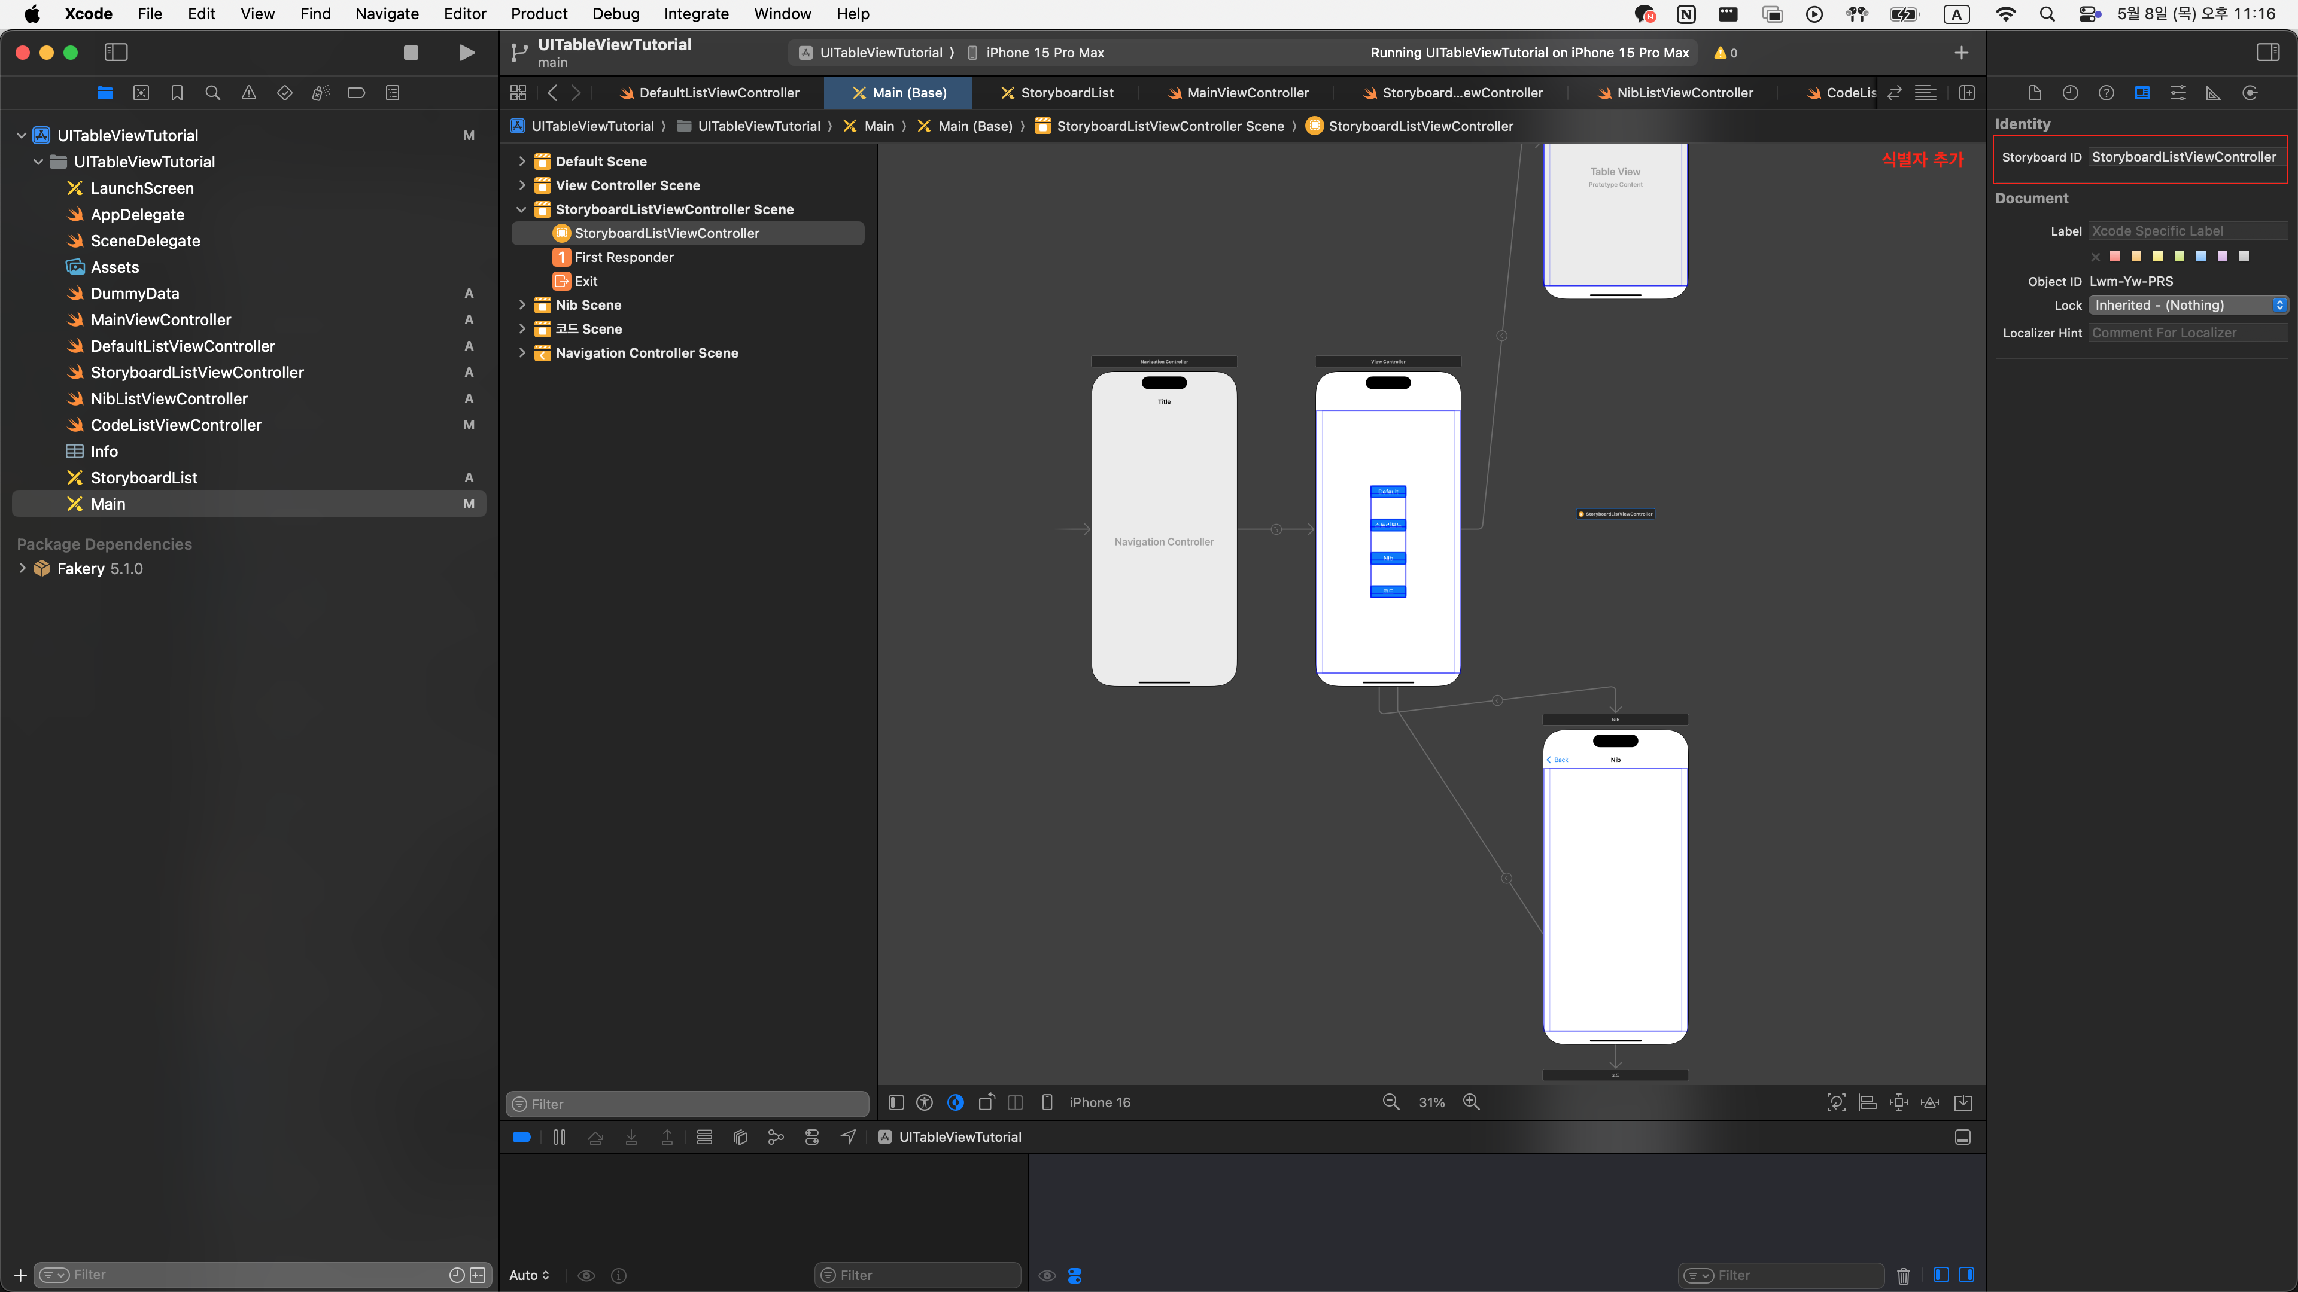2298x1292 pixels.
Task: Open the Editor menu
Action: coord(465,13)
